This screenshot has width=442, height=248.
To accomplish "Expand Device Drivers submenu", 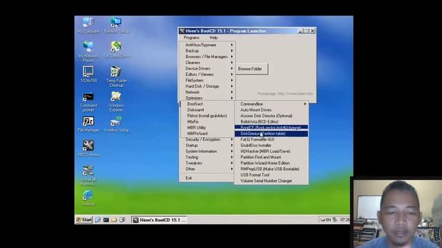I will click(207, 68).
